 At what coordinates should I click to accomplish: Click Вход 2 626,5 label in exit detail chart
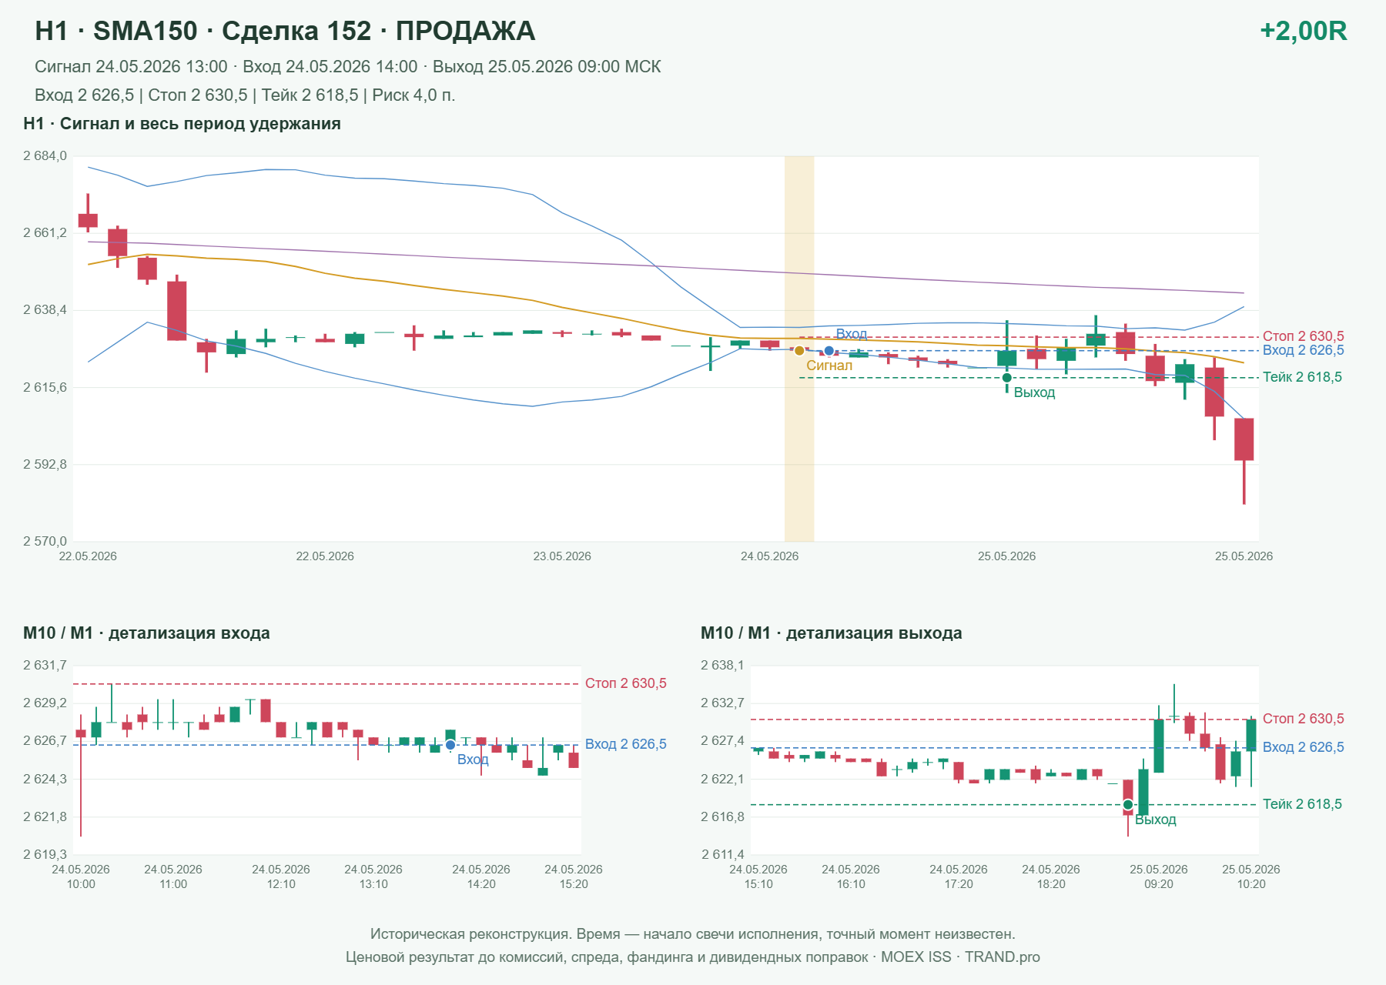tap(1303, 747)
